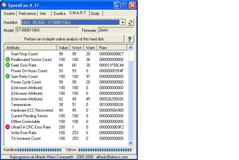Switch to the Grafy tab
This screenshot has width=239, height=160.
(x=95, y=14)
